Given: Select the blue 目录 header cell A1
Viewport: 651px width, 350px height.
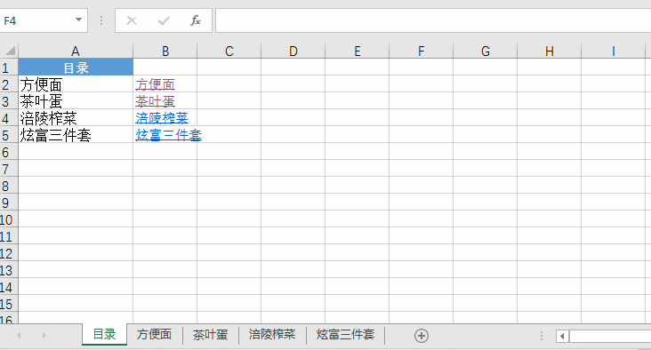Looking at the screenshot, I should pyautogui.click(x=76, y=68).
